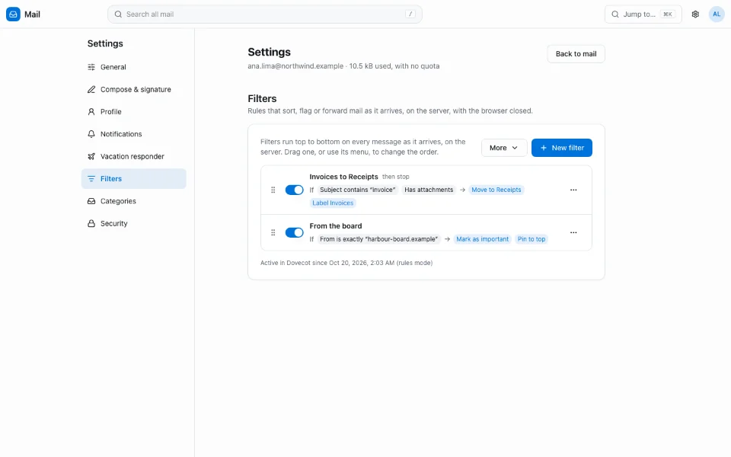Click the Filters lines icon
The width and height of the screenshot is (731, 457).
91,179
